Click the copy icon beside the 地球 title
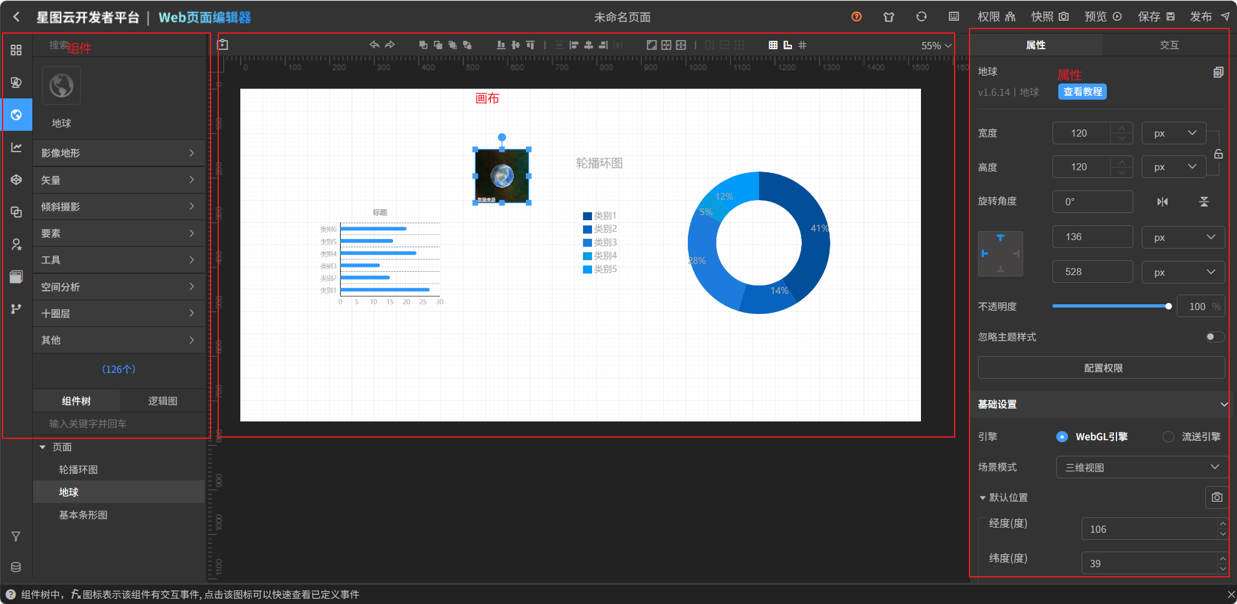This screenshot has width=1237, height=604. (x=1218, y=72)
